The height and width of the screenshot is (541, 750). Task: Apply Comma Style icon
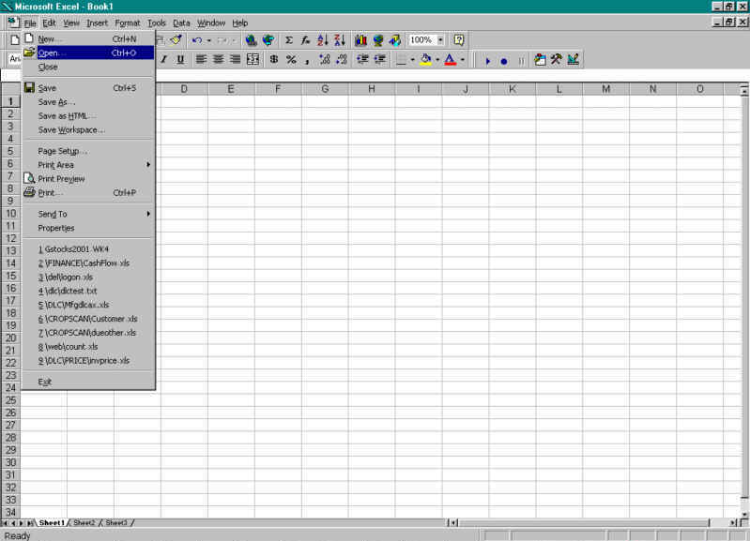[x=307, y=60]
